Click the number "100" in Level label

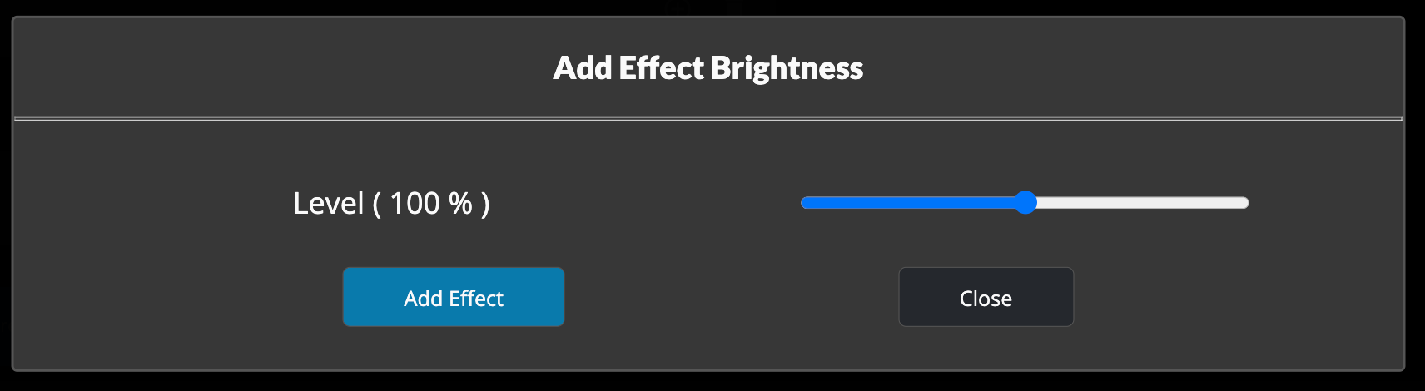pos(415,204)
